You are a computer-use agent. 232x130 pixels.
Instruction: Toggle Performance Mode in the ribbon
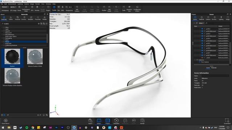pos(26,9)
